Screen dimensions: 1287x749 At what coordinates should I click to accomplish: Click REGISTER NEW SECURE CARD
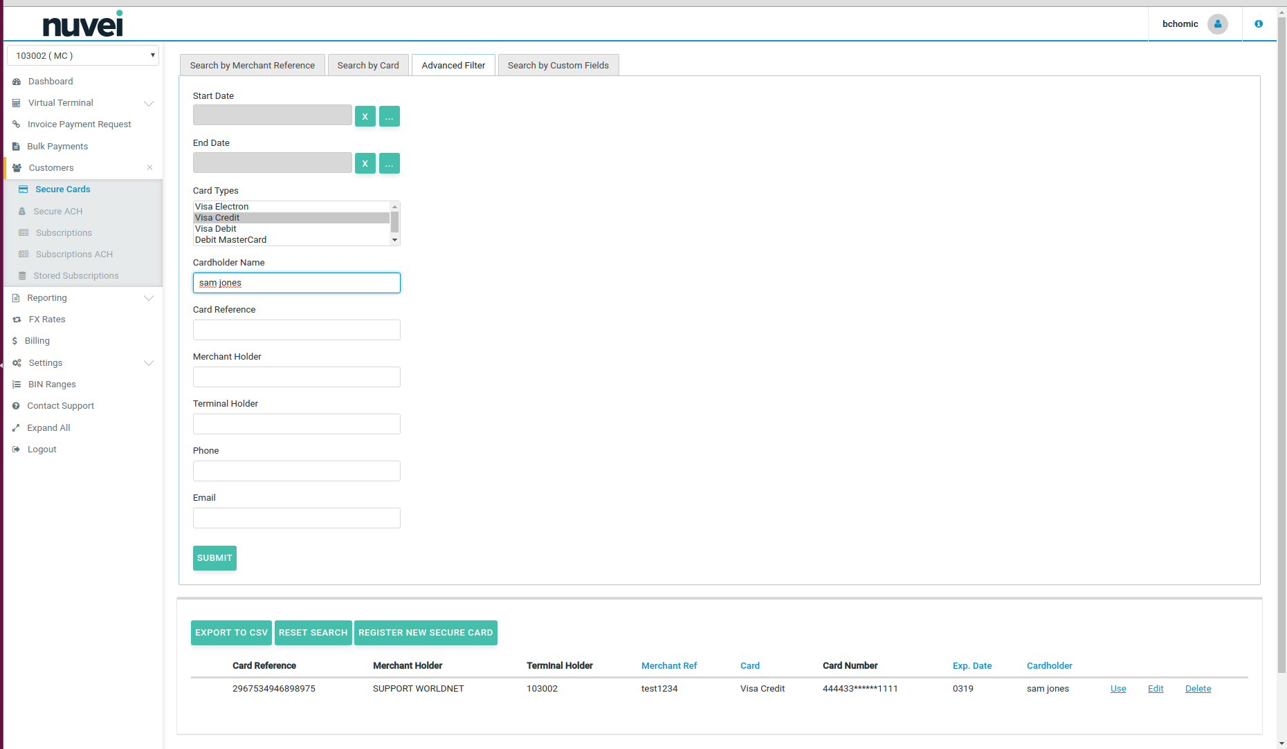[426, 632]
